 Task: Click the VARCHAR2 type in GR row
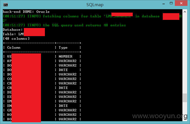[68, 110]
